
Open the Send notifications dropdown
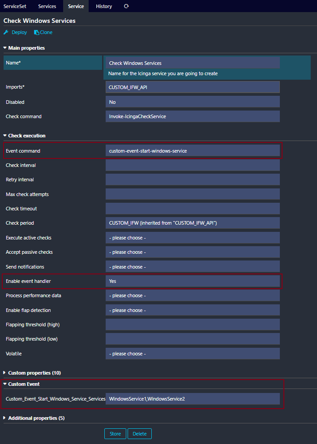(193, 267)
